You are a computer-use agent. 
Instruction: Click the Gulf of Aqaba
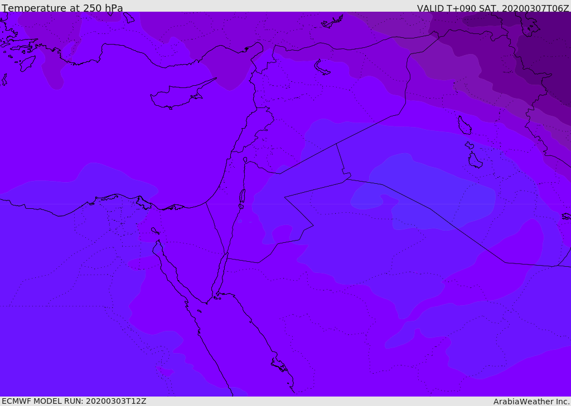(221, 276)
